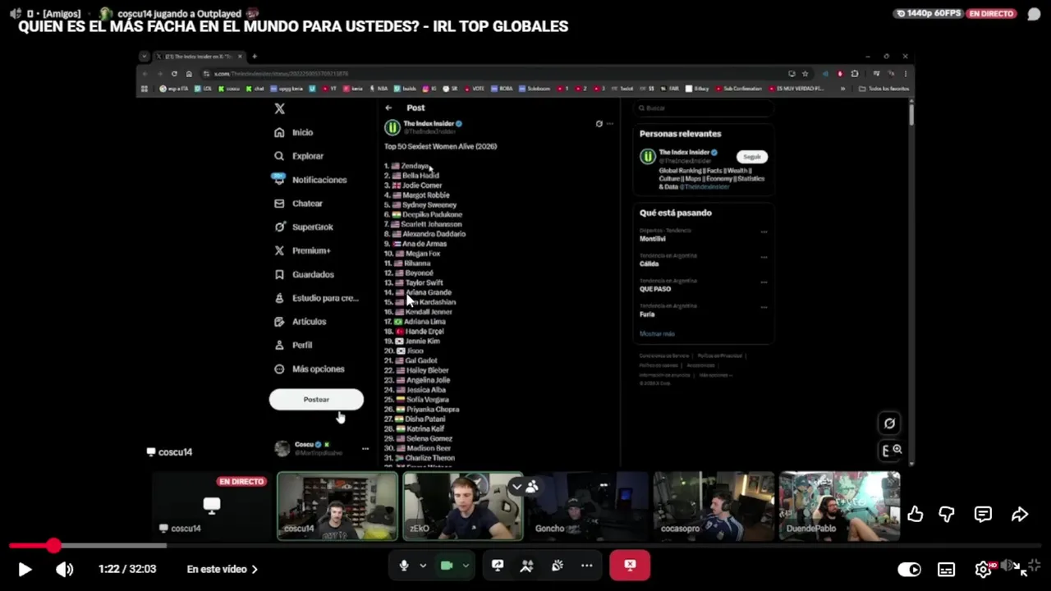Select the DuendePablo webcam thumbnail
Viewport: 1051px width, 591px height.
839,506
